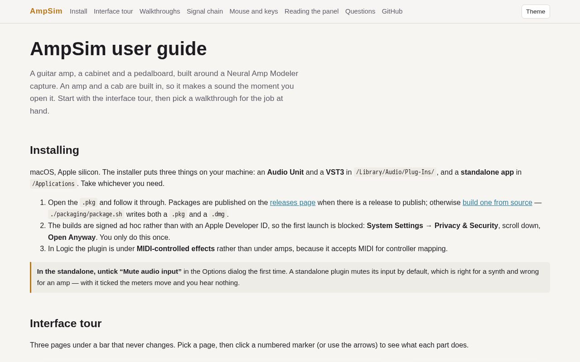Click the Mute audio input callout note
This screenshot has width=580, height=362.
(290, 277)
